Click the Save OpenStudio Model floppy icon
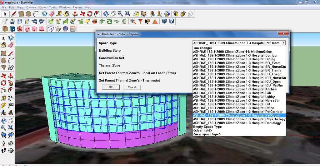Screen dimensions: 320x166 20,21
